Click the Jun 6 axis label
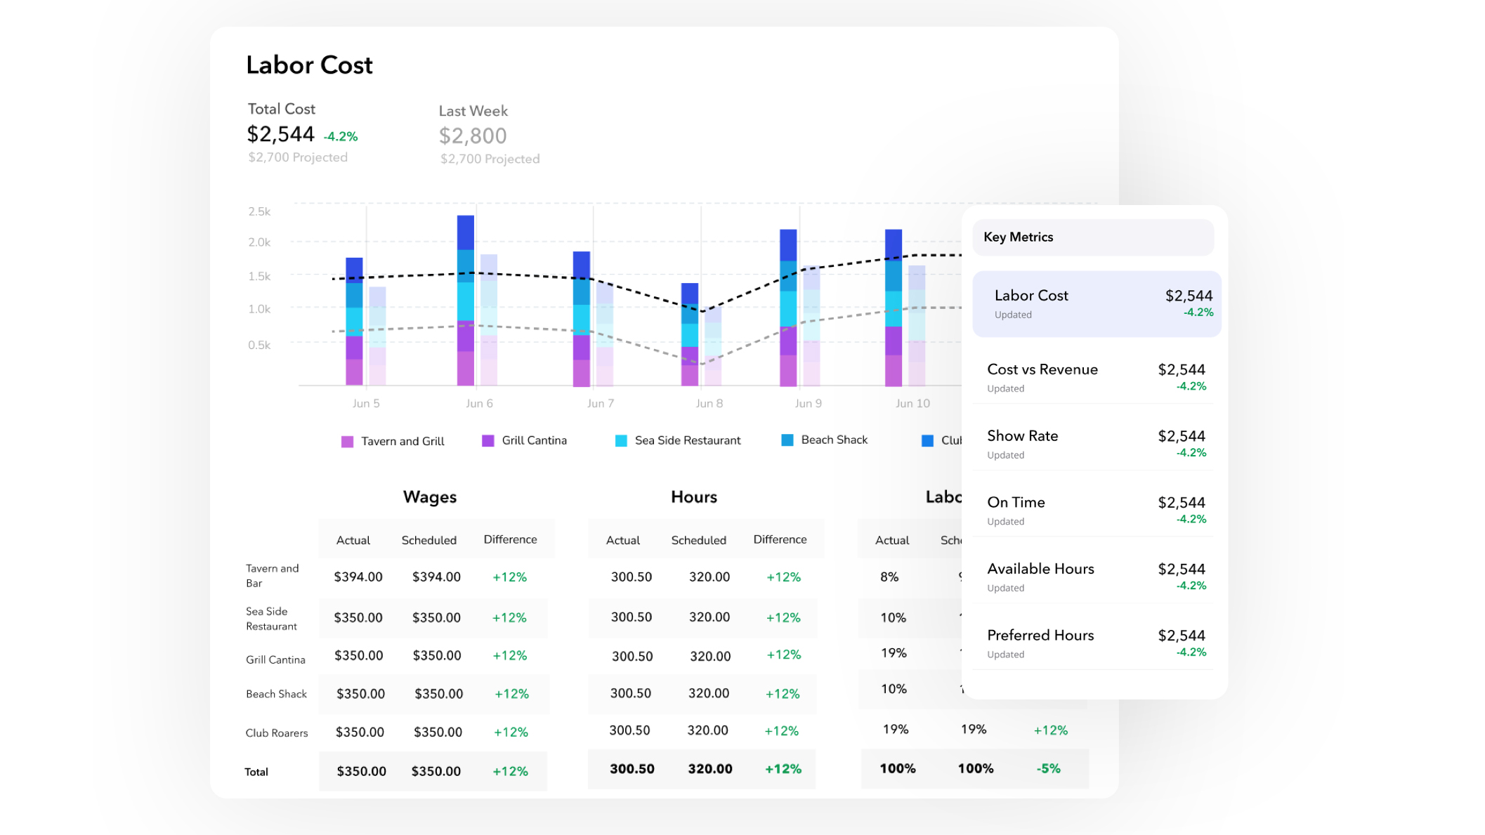The height and width of the screenshot is (835, 1485). (480, 404)
